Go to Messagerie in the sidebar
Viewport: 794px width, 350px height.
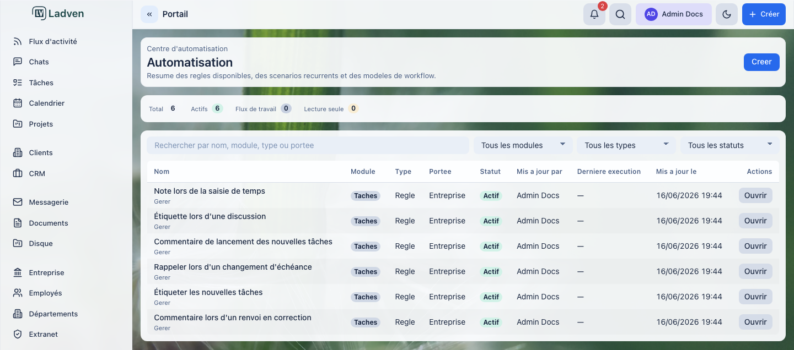pos(49,202)
